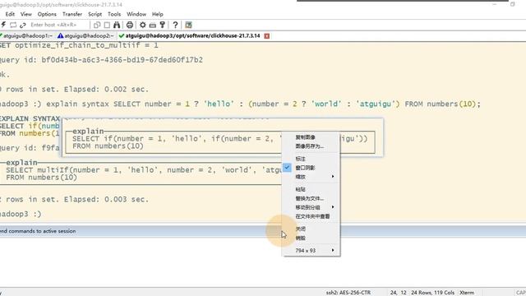Click the 'hadoop3 :)' prompt at terminal bottom
Viewport: 526px width, 296px height.
[21, 214]
